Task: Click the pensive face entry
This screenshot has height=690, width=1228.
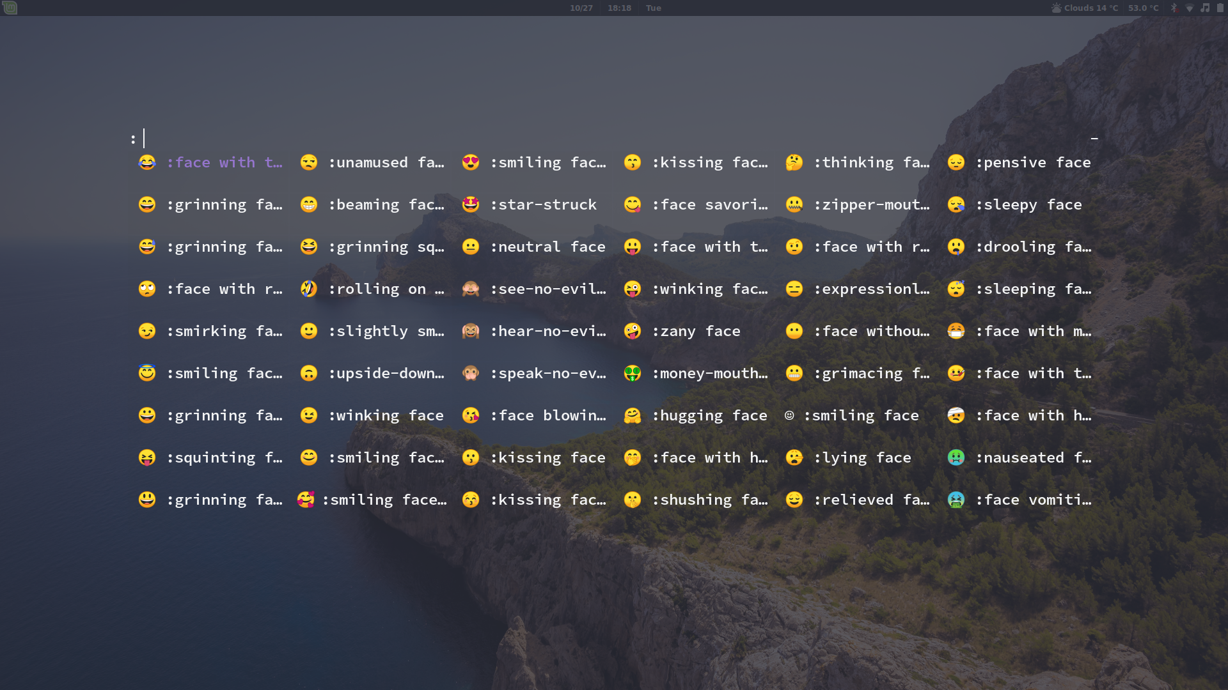Action: point(1032,162)
